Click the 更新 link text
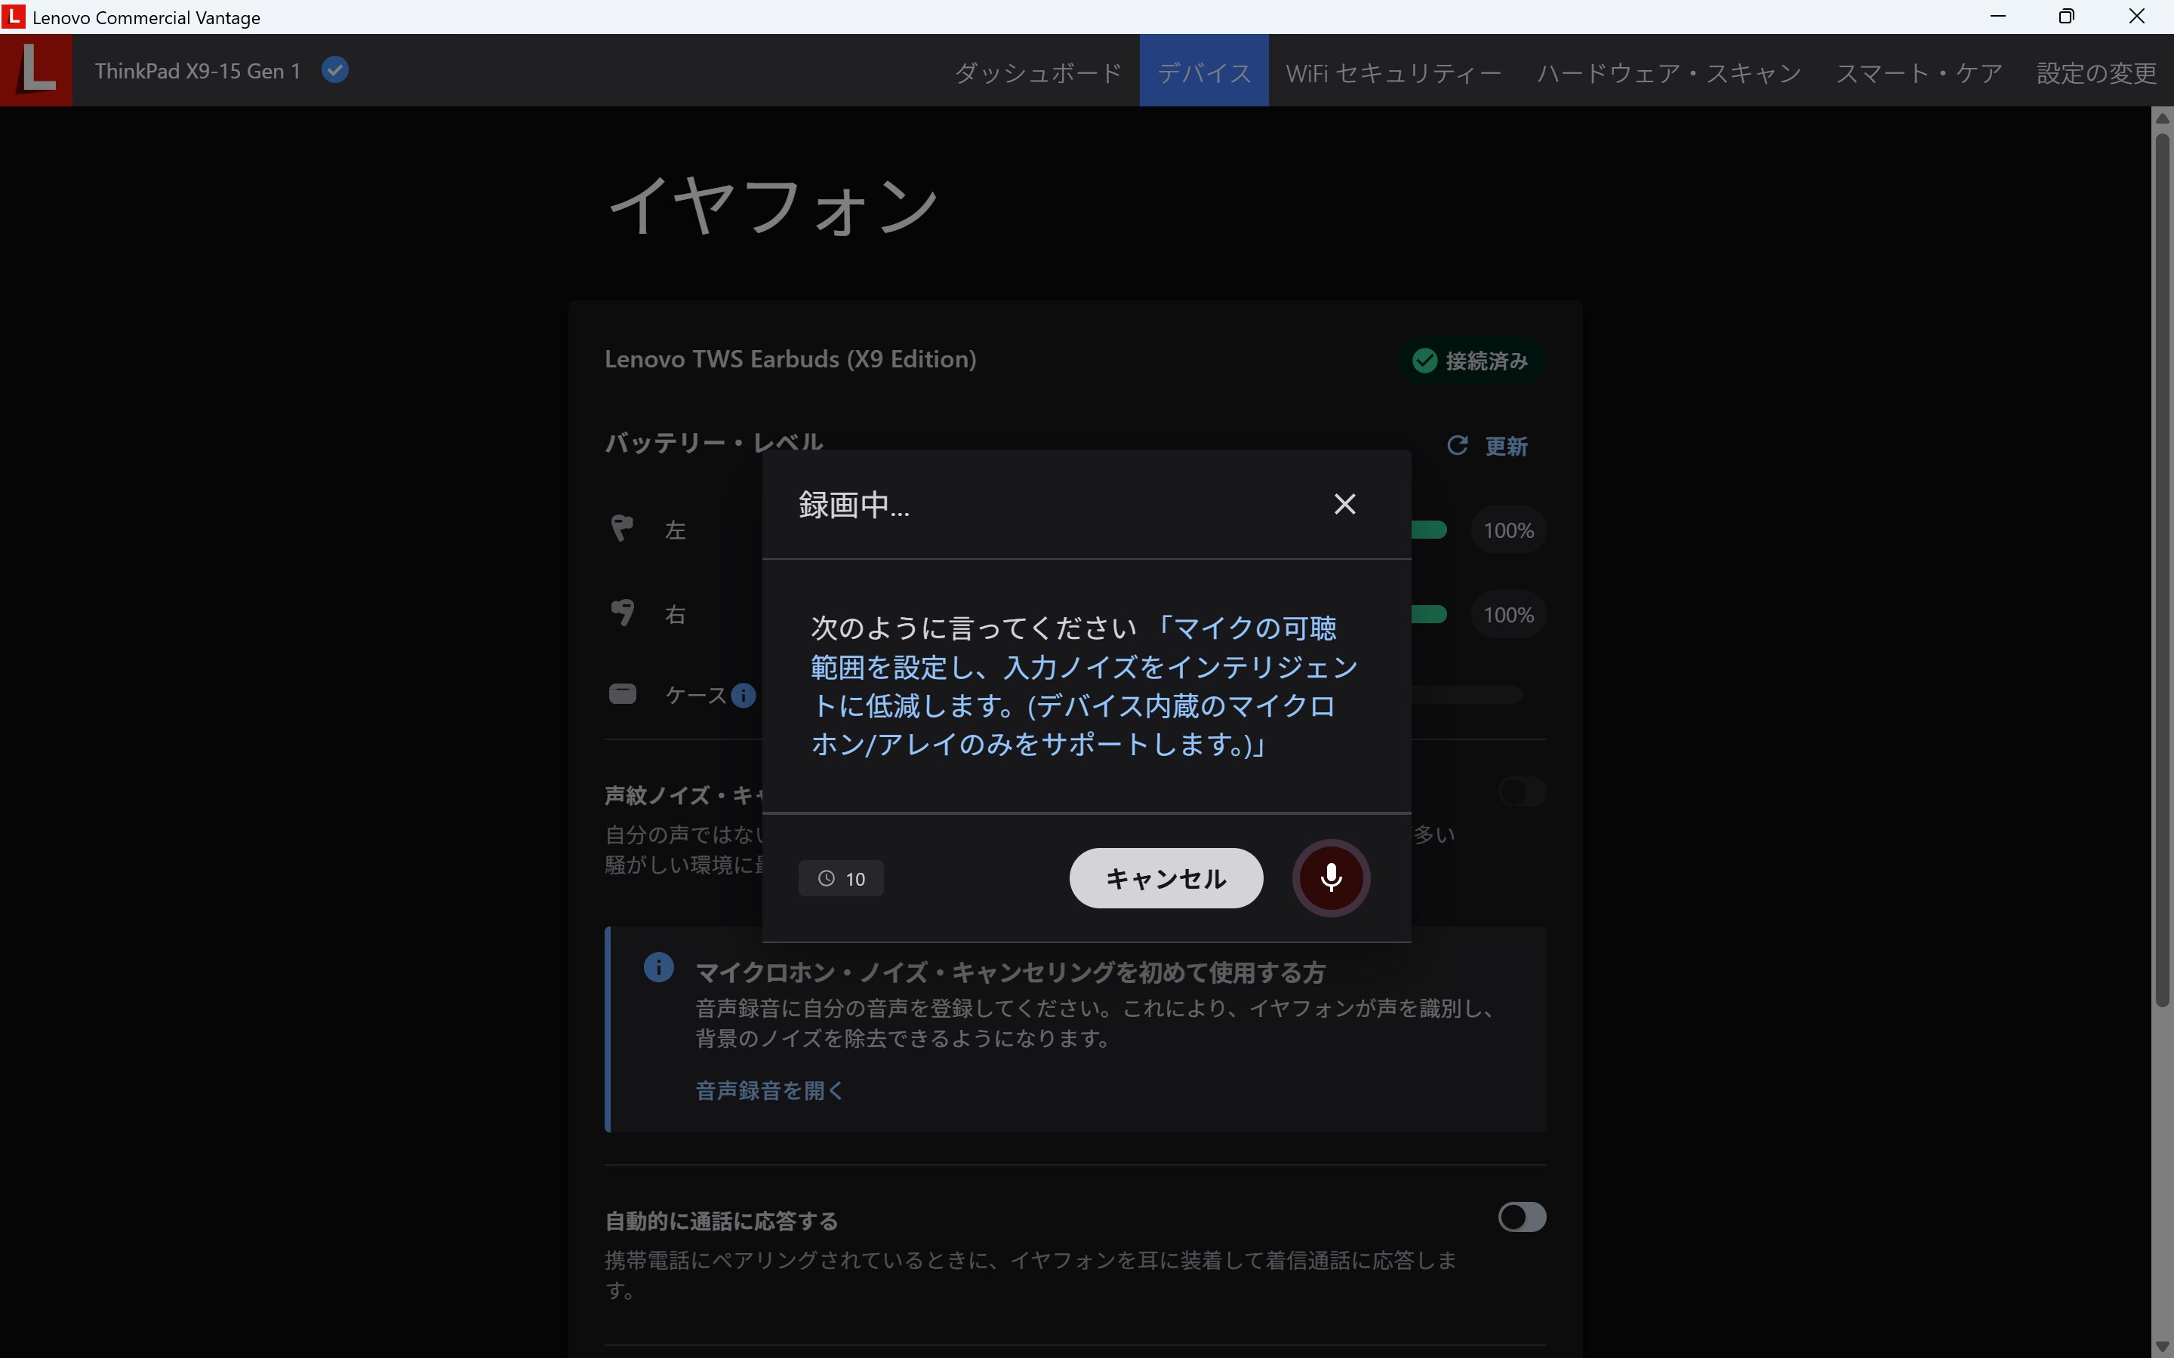 tap(1506, 447)
